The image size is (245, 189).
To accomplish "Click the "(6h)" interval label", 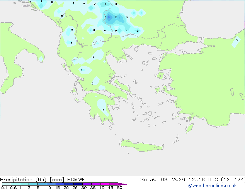I will (41, 180).
